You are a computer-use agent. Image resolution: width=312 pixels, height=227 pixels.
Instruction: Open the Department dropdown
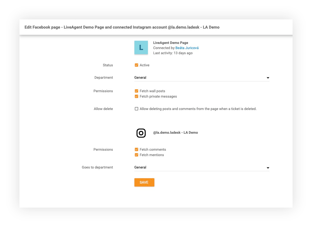pos(202,78)
